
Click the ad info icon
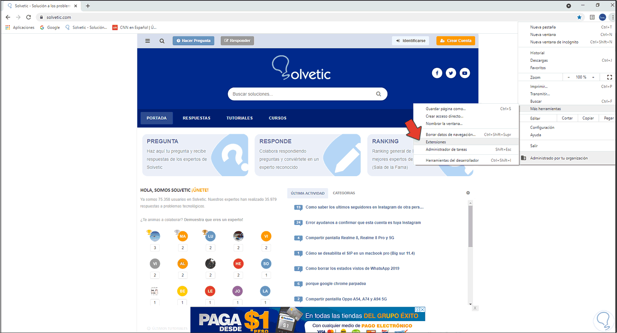pyautogui.click(x=417, y=310)
